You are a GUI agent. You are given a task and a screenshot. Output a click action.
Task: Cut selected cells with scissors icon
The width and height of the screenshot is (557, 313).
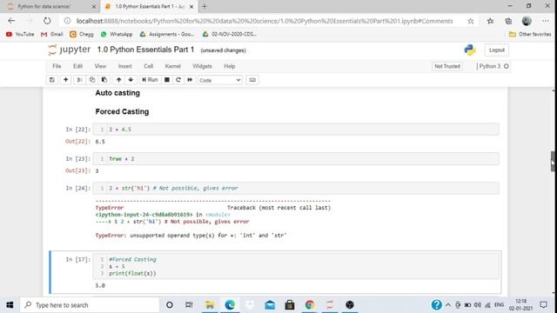click(79, 80)
